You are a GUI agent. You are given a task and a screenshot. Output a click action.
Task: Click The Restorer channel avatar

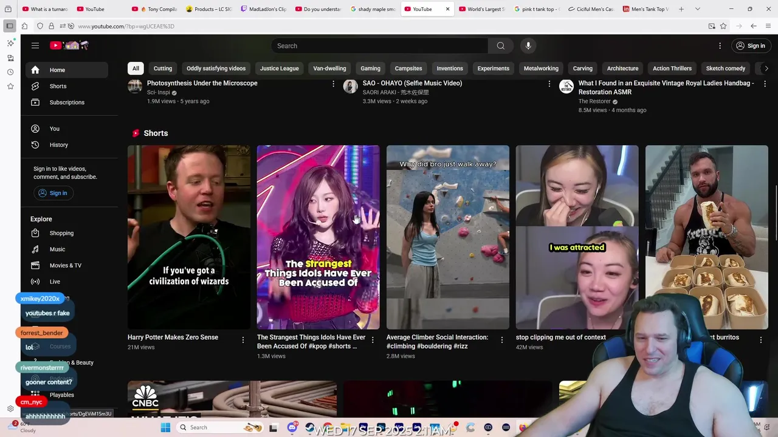click(566, 86)
